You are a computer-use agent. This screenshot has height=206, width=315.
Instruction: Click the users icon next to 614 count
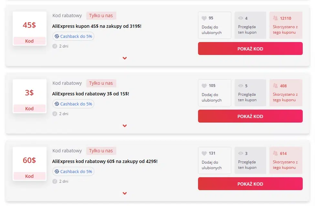coord(275,153)
